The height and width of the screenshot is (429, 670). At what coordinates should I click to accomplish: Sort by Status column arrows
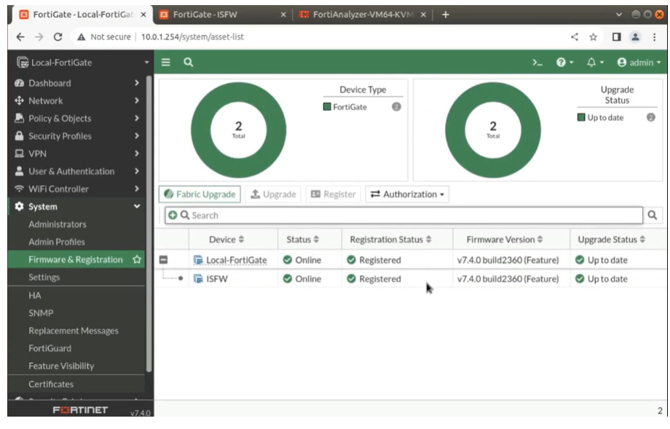click(x=316, y=240)
